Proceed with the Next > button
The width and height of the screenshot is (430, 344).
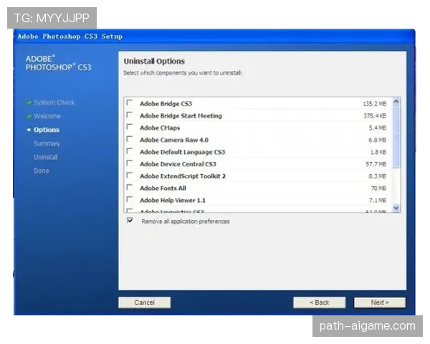click(x=380, y=302)
